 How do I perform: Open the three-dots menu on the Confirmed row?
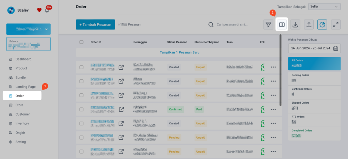[273, 109]
